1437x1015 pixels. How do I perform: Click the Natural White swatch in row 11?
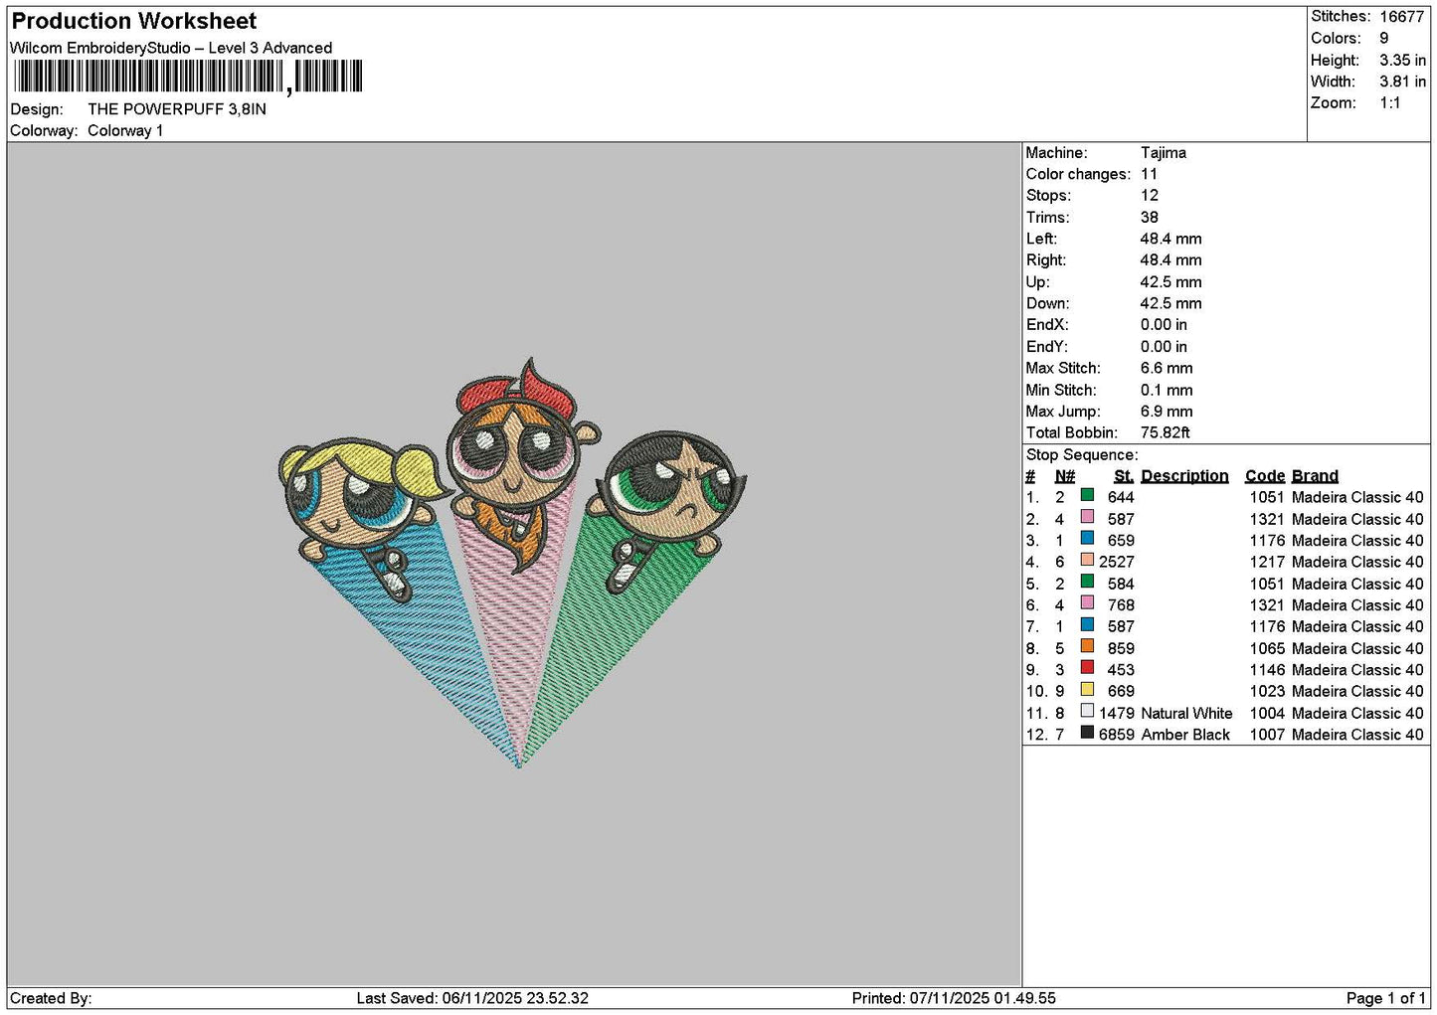tap(1087, 712)
